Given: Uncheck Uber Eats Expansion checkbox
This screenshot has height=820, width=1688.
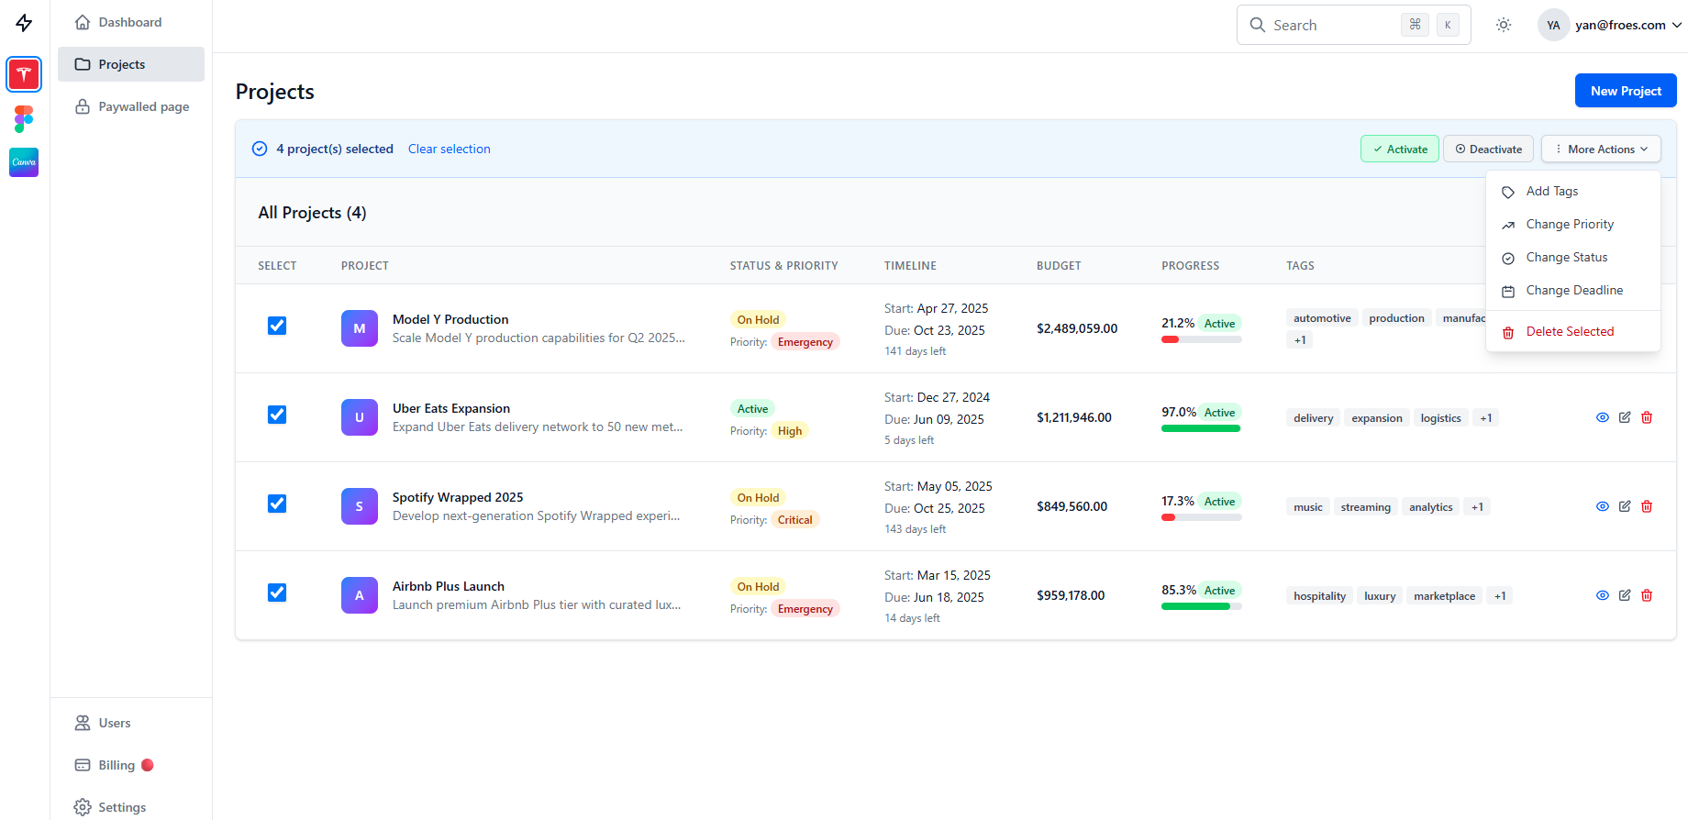Looking at the screenshot, I should click(277, 415).
